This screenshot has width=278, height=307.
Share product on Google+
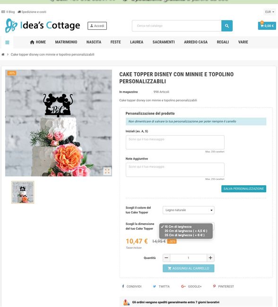pos(191,286)
